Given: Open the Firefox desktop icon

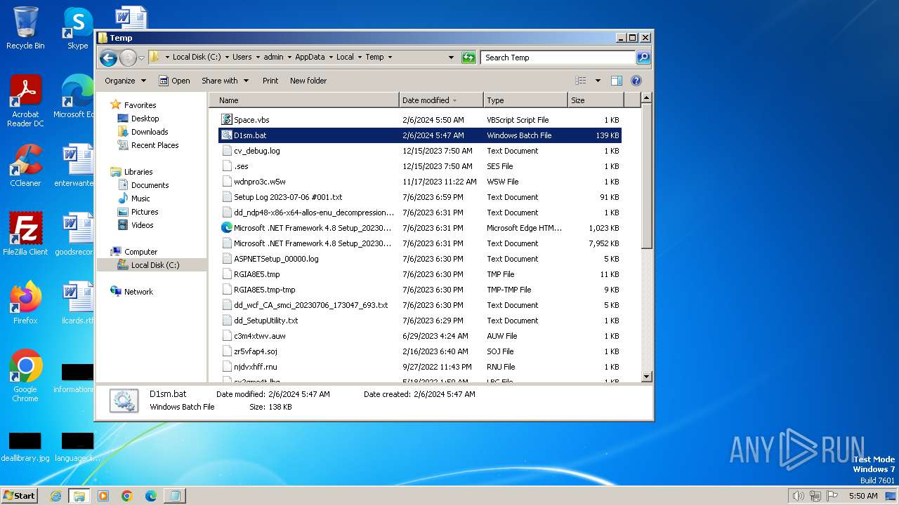Looking at the screenshot, I should (x=25, y=302).
